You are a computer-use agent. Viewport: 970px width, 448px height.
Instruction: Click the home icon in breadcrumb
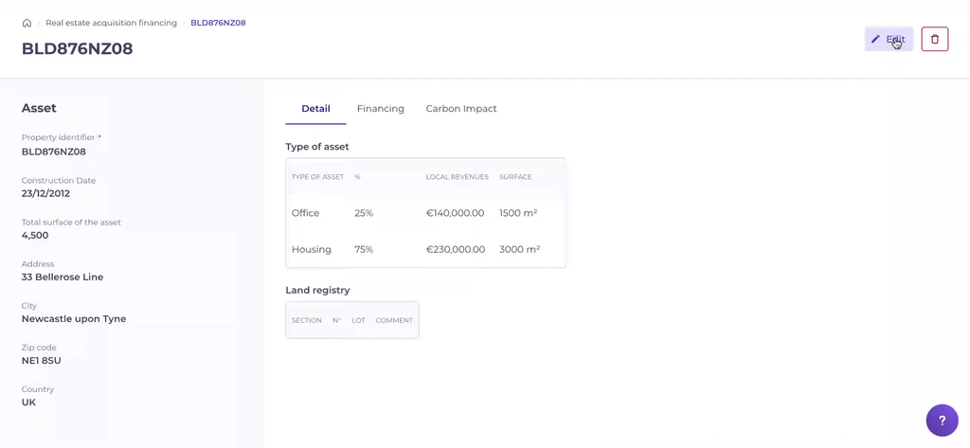[x=27, y=23]
